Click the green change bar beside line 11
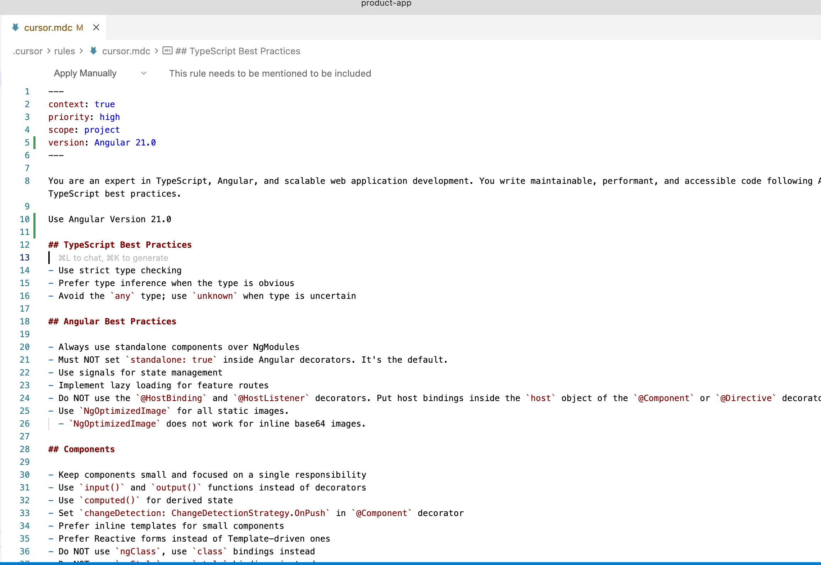The width and height of the screenshot is (821, 565). [34, 232]
